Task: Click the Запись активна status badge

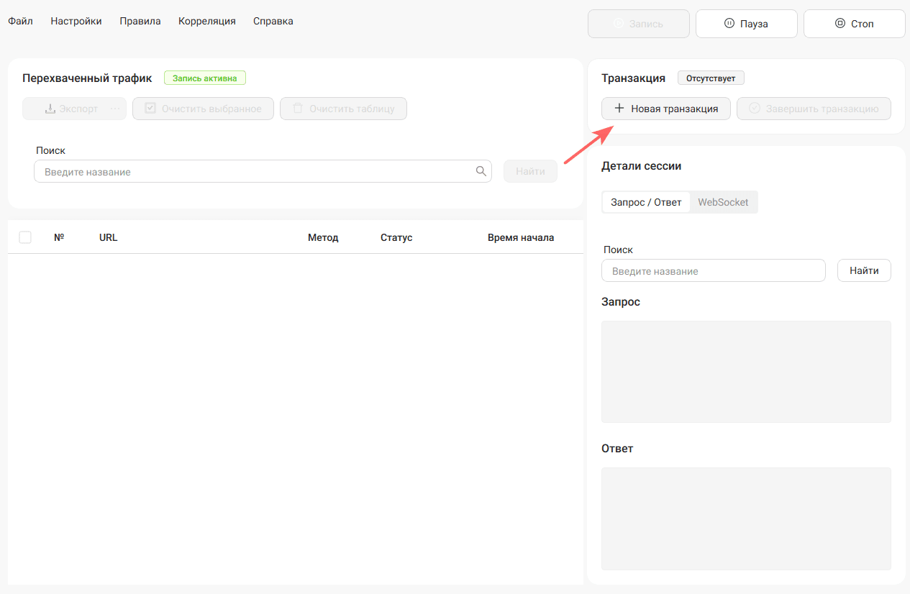Action: (205, 78)
